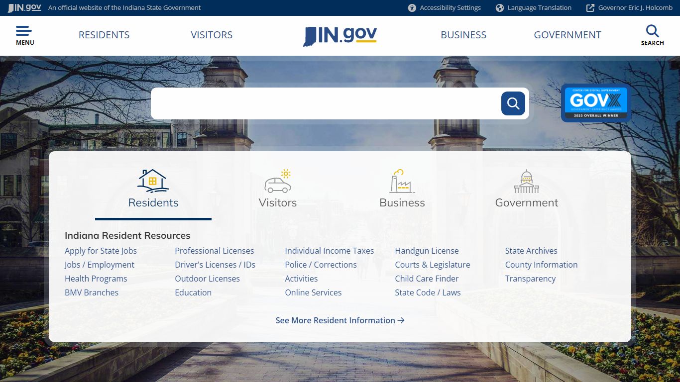Open RESIDENTS in top navigation
Viewport: 680px width, 382px height.
104,35
